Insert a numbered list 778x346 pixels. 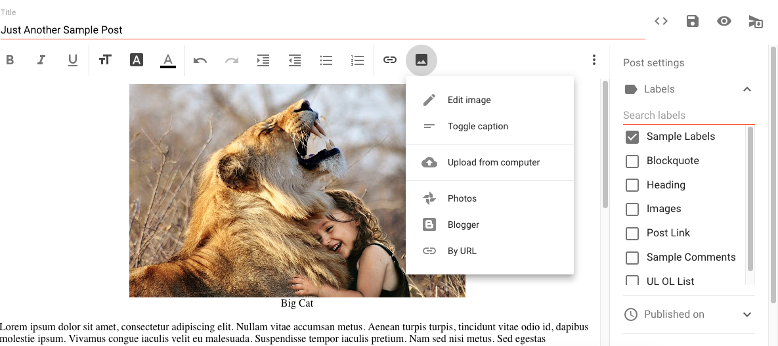click(x=357, y=60)
